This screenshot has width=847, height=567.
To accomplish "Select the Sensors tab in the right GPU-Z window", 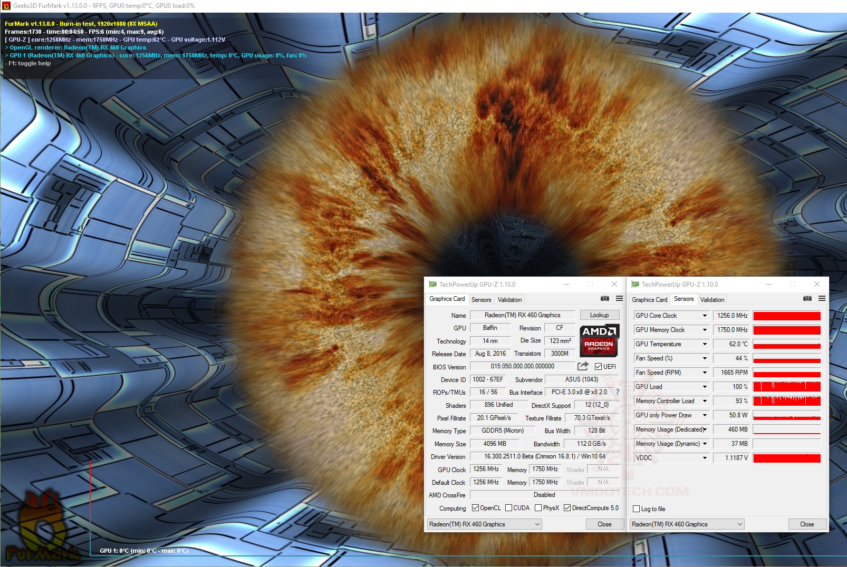I will point(684,299).
